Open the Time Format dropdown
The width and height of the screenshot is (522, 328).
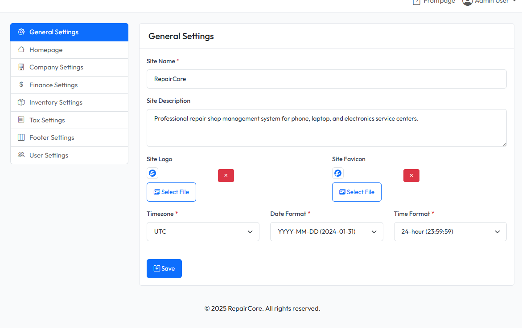click(450, 231)
